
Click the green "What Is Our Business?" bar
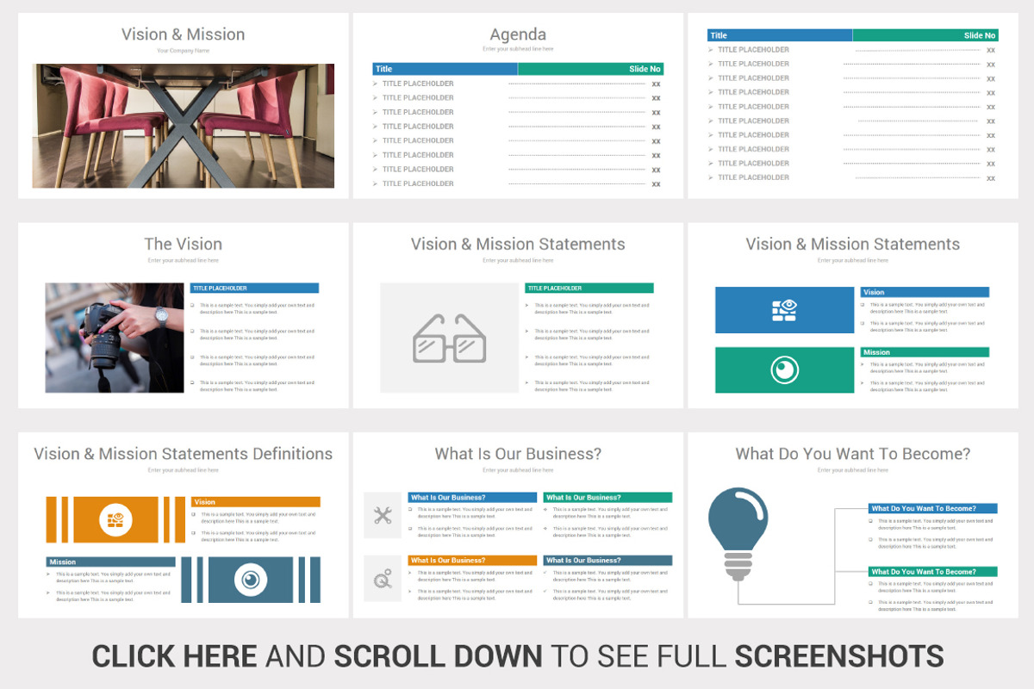pos(607,497)
